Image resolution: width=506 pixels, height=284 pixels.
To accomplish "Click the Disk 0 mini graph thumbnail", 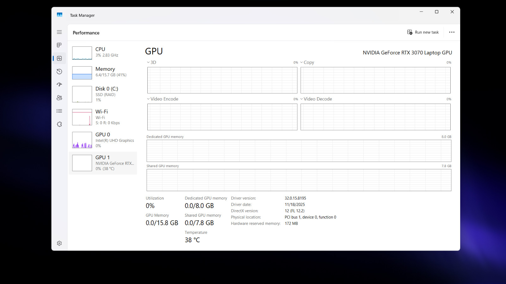I will [x=82, y=94].
